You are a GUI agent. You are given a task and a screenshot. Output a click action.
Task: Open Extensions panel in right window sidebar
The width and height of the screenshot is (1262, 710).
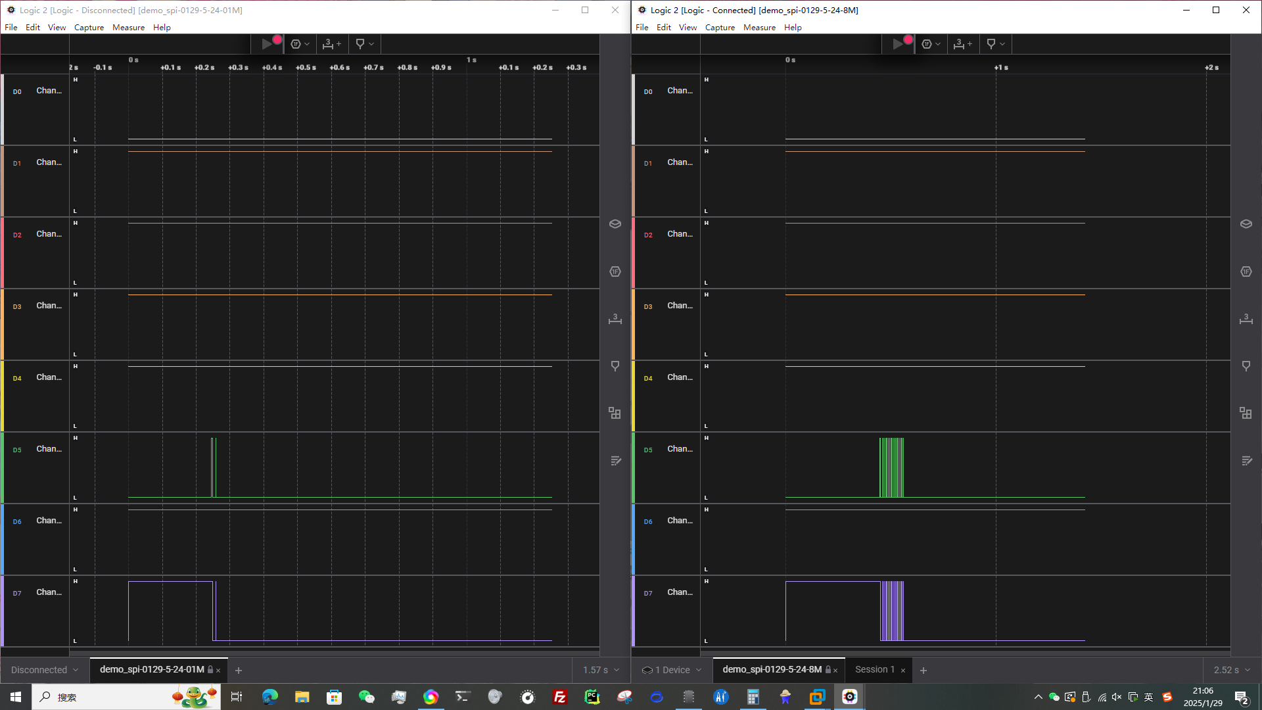pyautogui.click(x=1246, y=413)
